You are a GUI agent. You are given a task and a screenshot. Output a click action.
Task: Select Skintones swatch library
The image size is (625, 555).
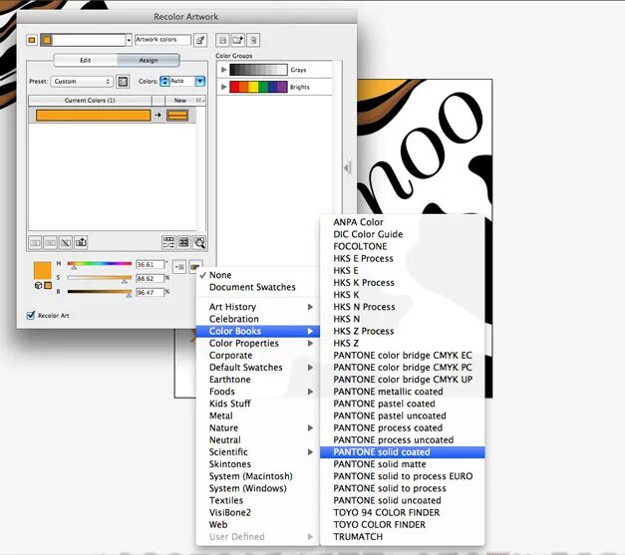[257, 464]
